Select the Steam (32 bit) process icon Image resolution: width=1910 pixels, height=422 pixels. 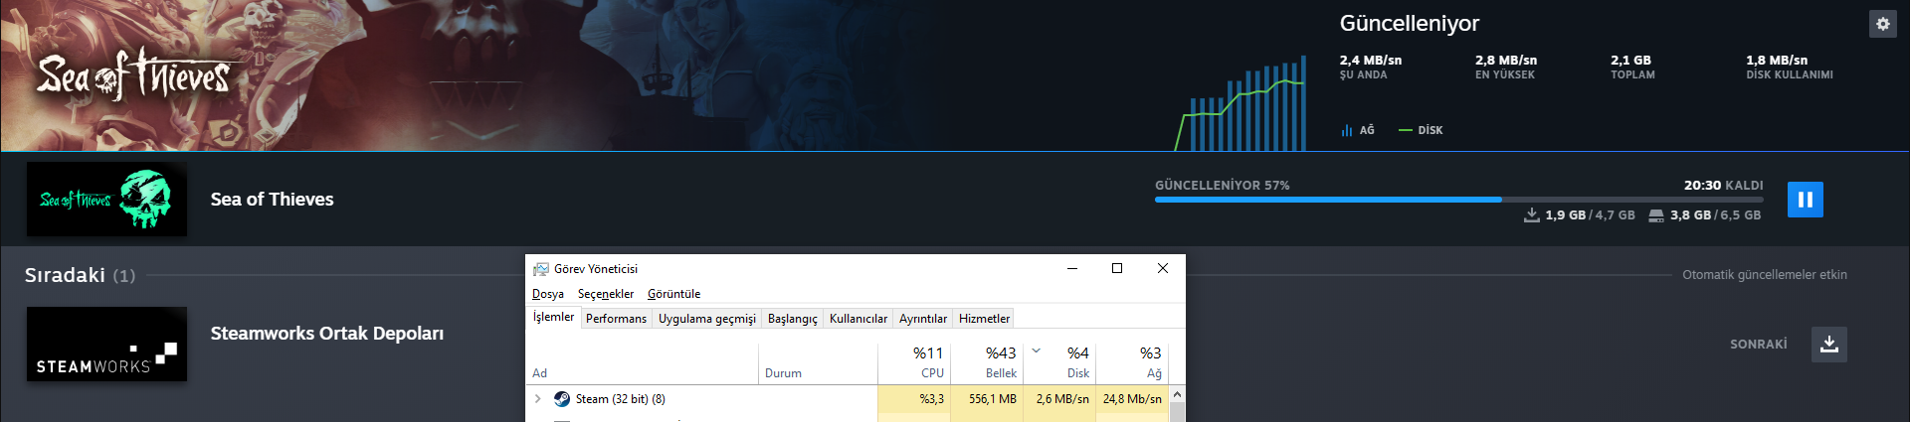[x=562, y=399]
